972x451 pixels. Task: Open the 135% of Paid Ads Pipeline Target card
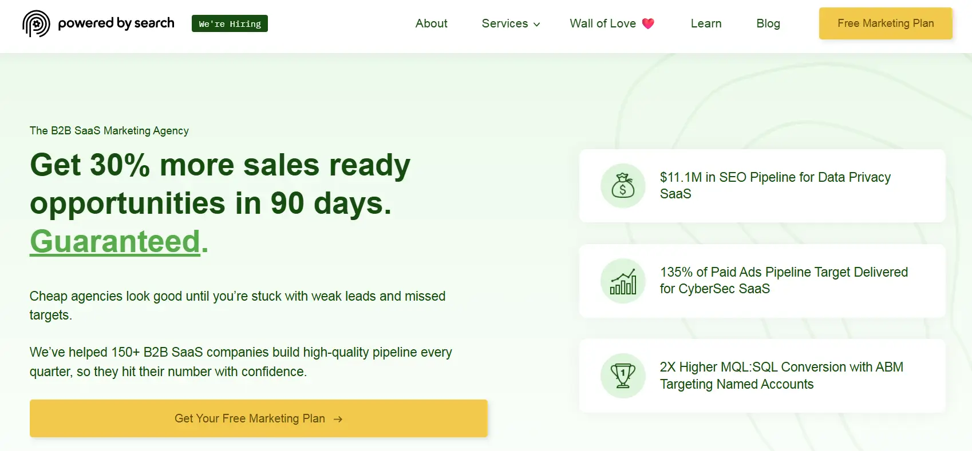point(762,281)
